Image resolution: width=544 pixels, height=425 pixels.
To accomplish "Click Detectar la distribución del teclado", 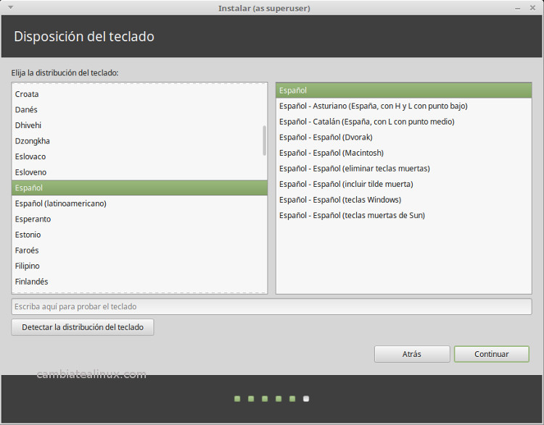I will (83, 327).
